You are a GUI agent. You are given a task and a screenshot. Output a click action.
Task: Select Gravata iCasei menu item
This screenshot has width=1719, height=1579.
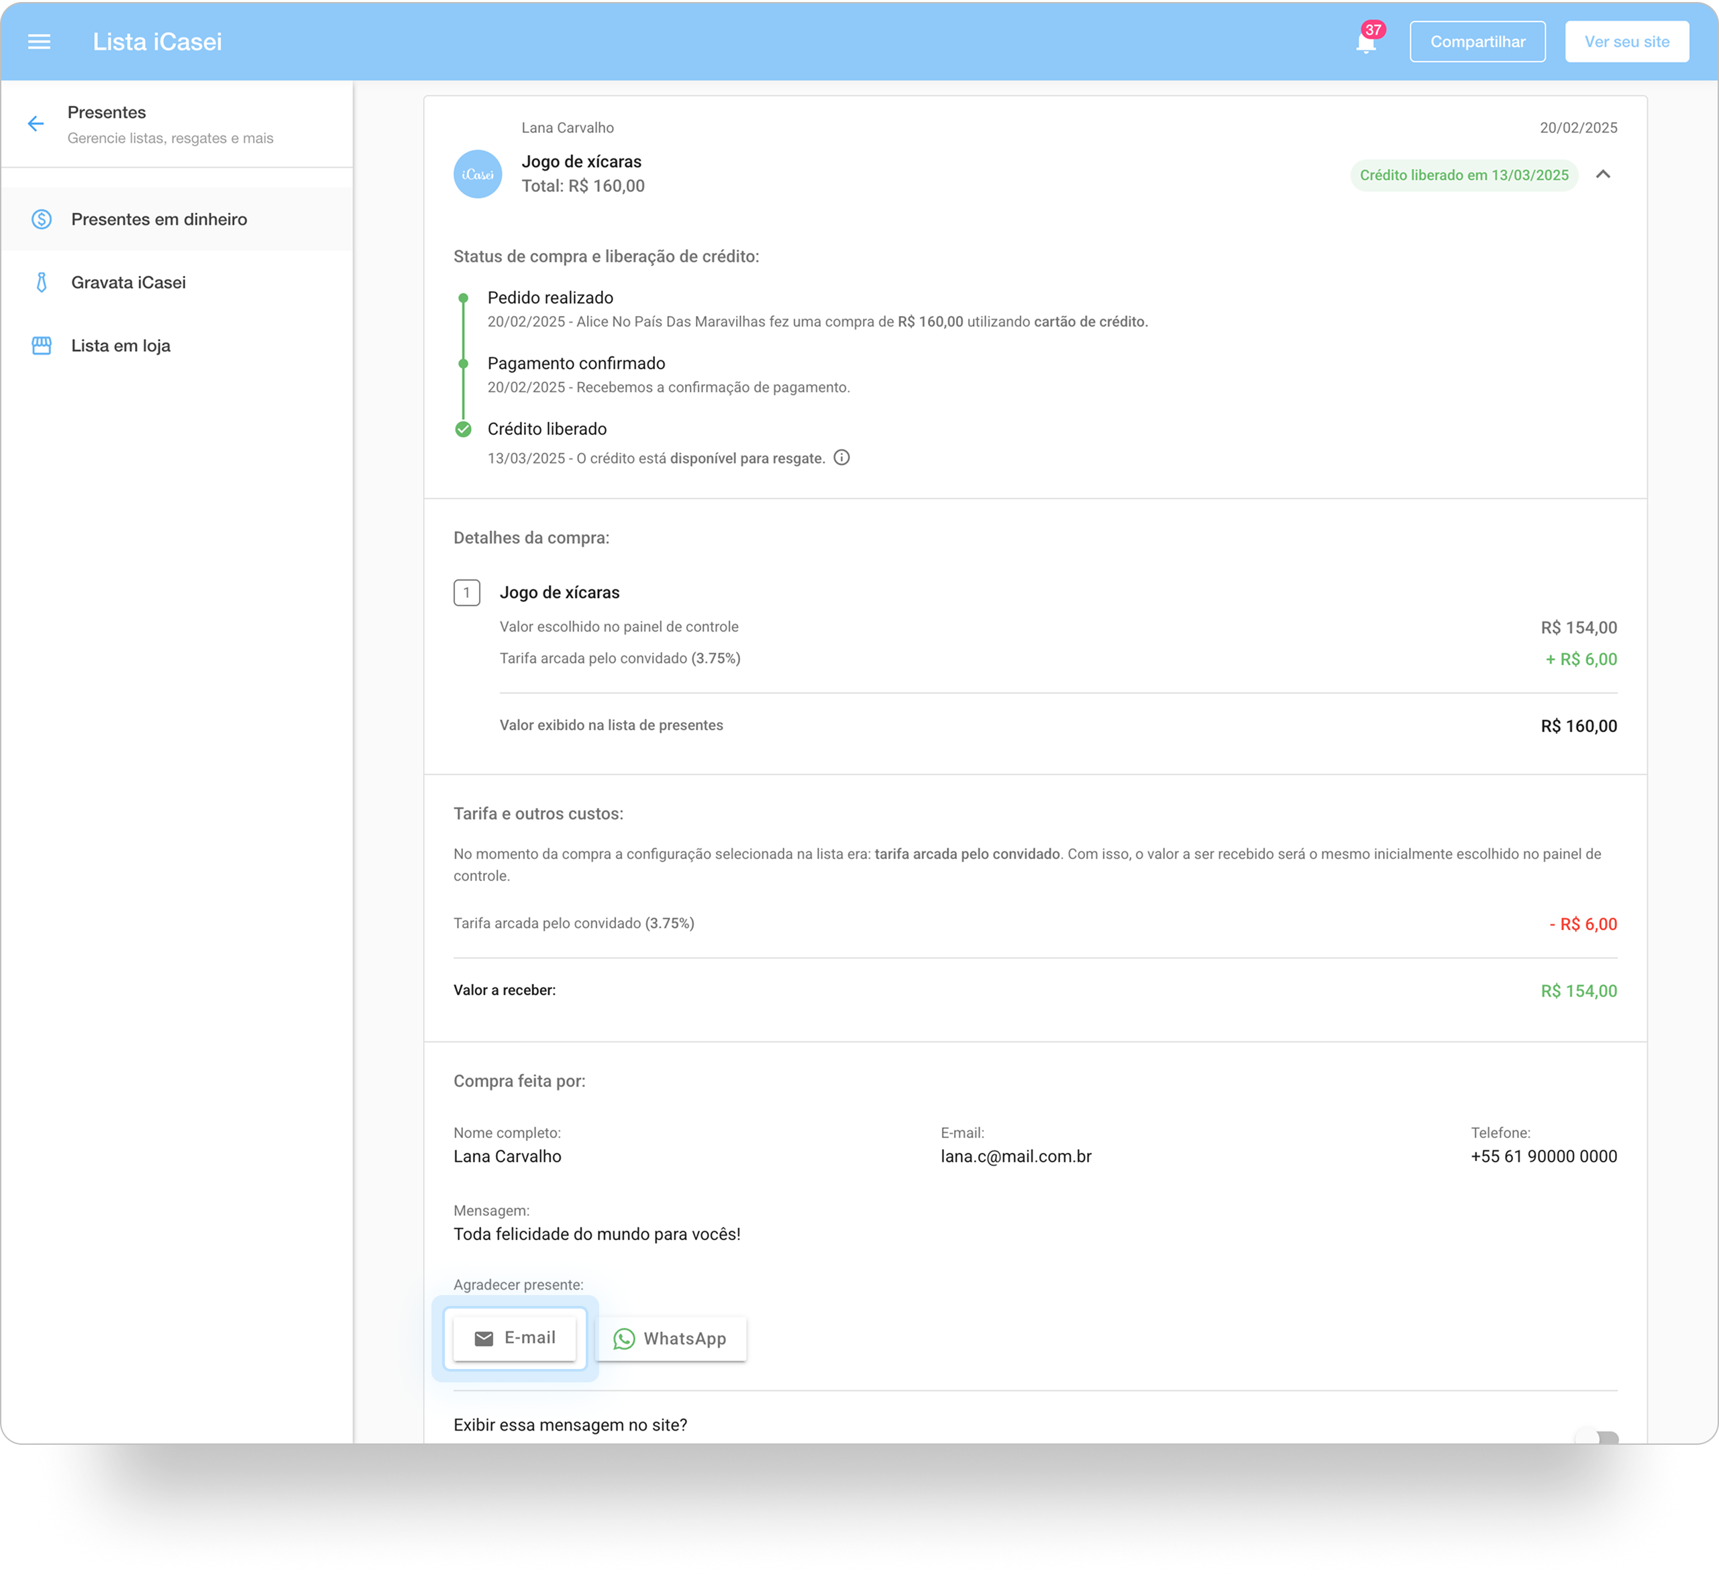pyautogui.click(x=128, y=283)
